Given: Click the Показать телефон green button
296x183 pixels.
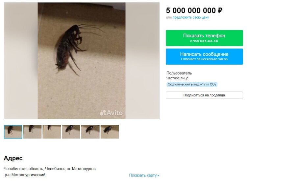Looking at the screenshot, I should pyautogui.click(x=204, y=38).
